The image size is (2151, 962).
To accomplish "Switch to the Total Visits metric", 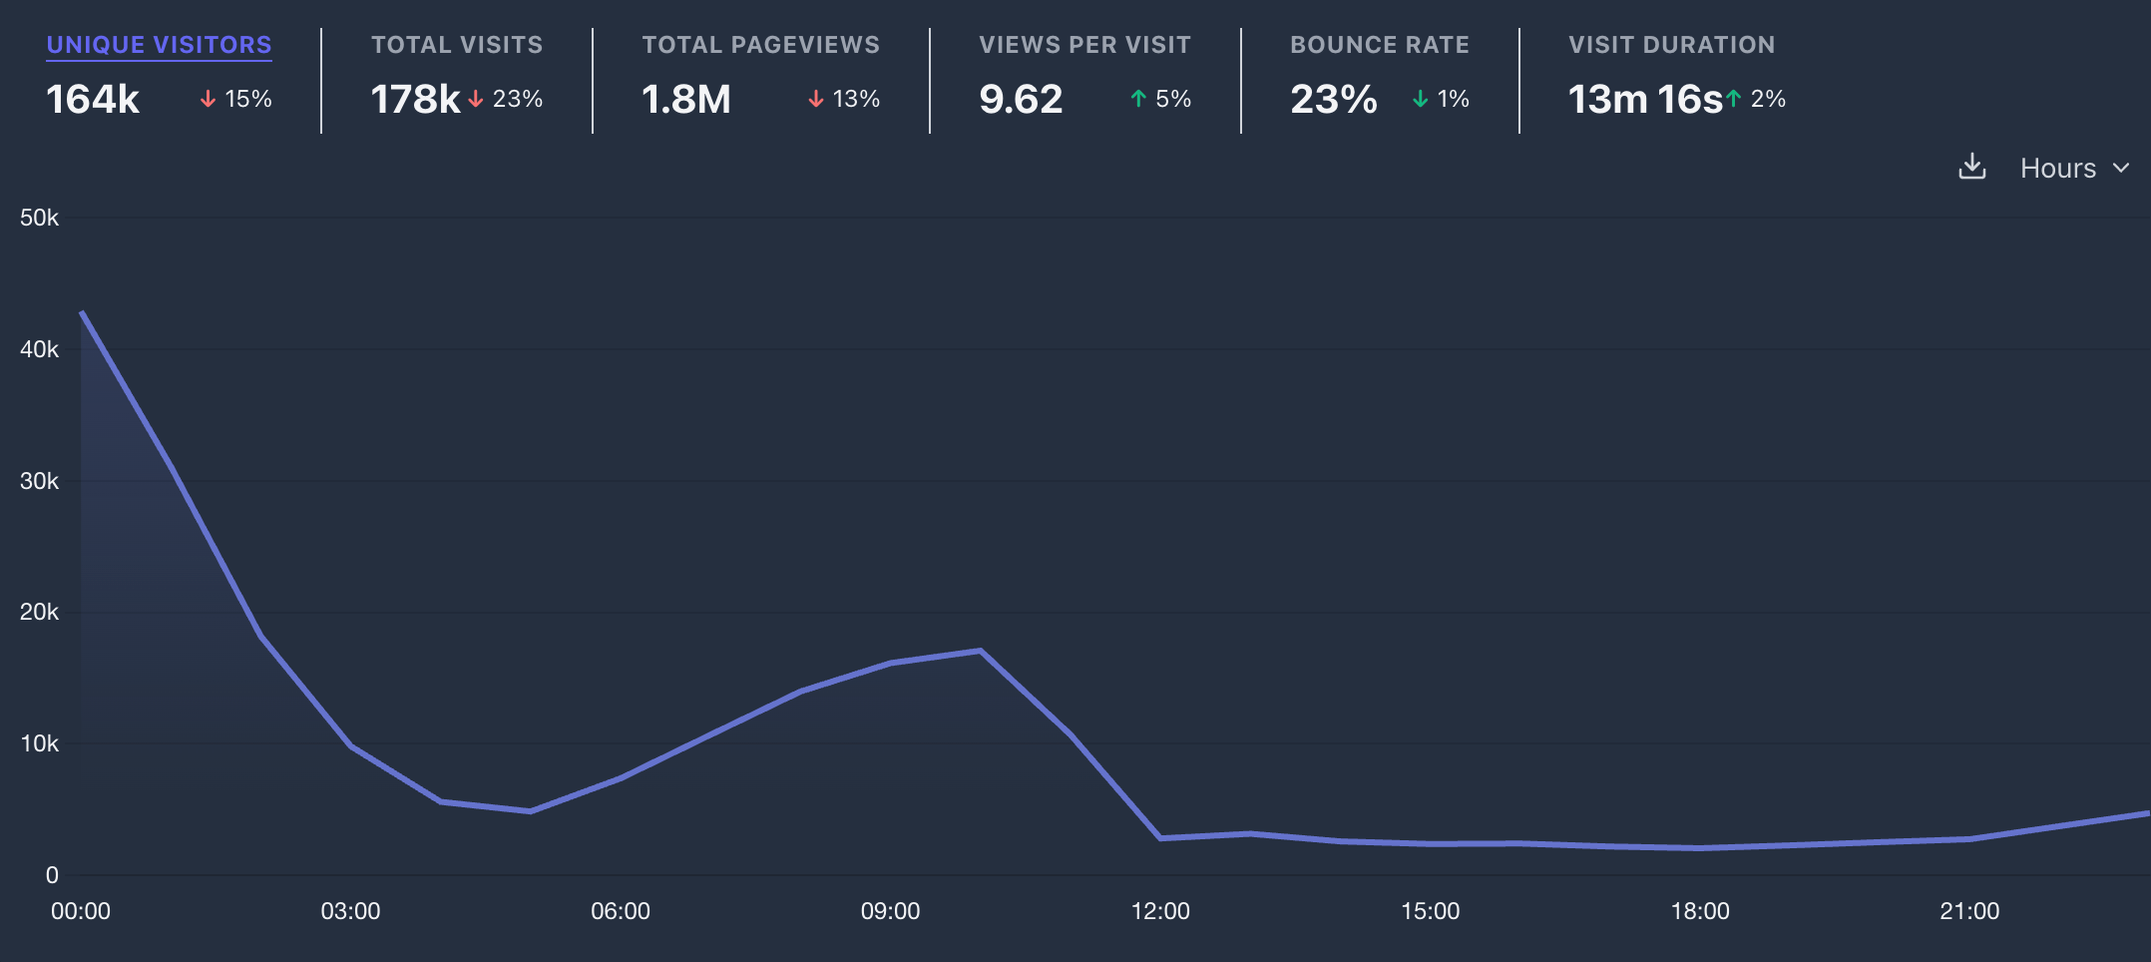I will [457, 45].
